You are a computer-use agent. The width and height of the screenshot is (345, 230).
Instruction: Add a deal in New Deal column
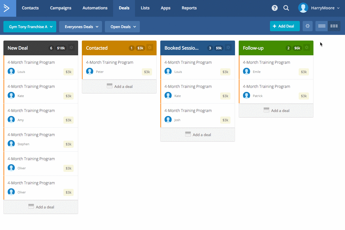coord(41,207)
